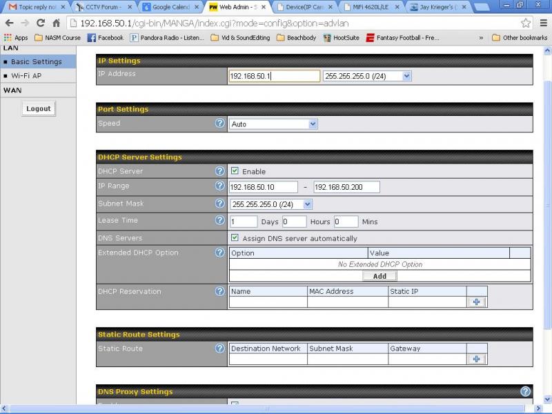Viewport: 552px width, 414px height.
Task: Select Basic Settings in sidebar
Action: click(38, 61)
